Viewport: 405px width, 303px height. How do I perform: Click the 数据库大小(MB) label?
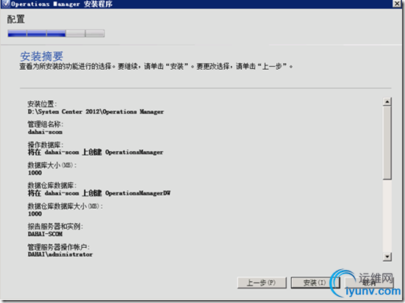click(x=52, y=165)
